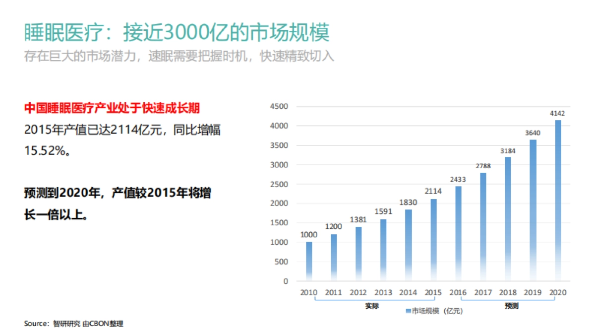Click the 2013 x-axis year label

click(x=383, y=292)
